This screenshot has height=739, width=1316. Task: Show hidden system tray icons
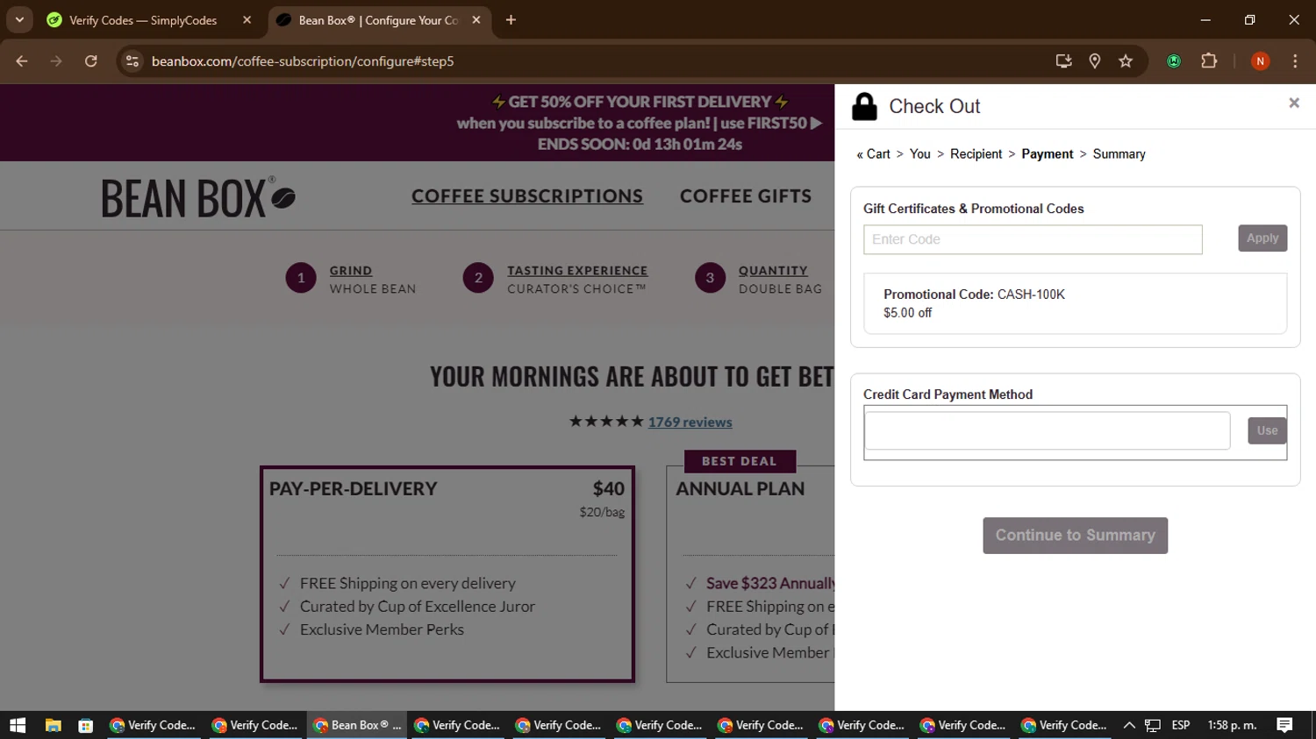point(1129,725)
